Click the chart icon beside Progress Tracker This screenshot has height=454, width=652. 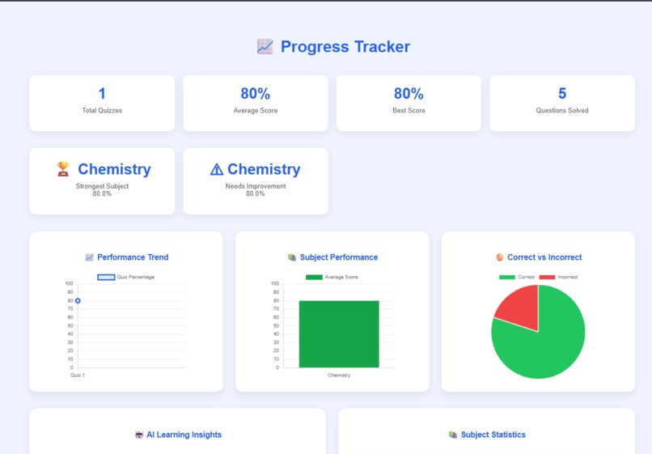[265, 47]
